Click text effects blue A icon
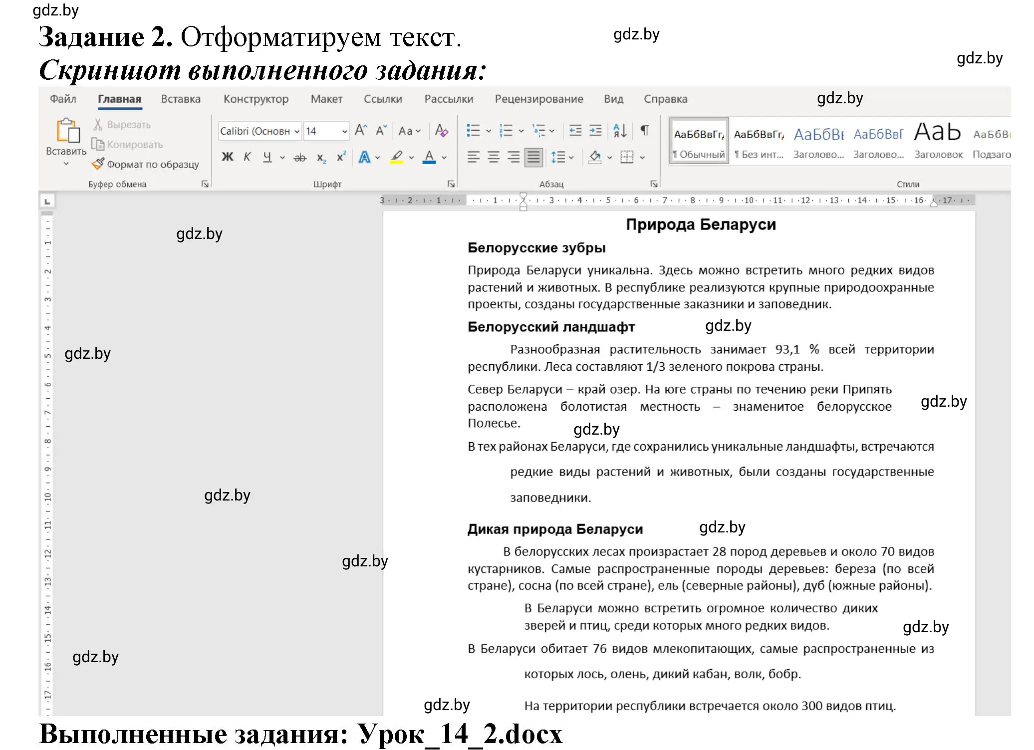The height and width of the screenshot is (750, 1034). (365, 157)
